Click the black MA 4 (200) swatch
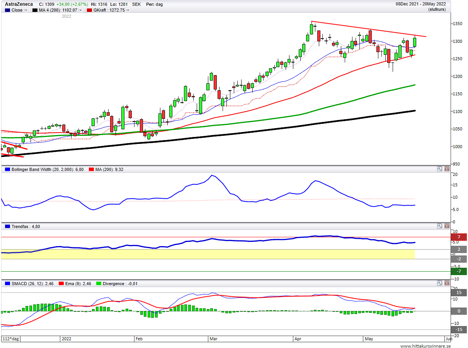The height and width of the screenshot is (348, 468). 35,10
